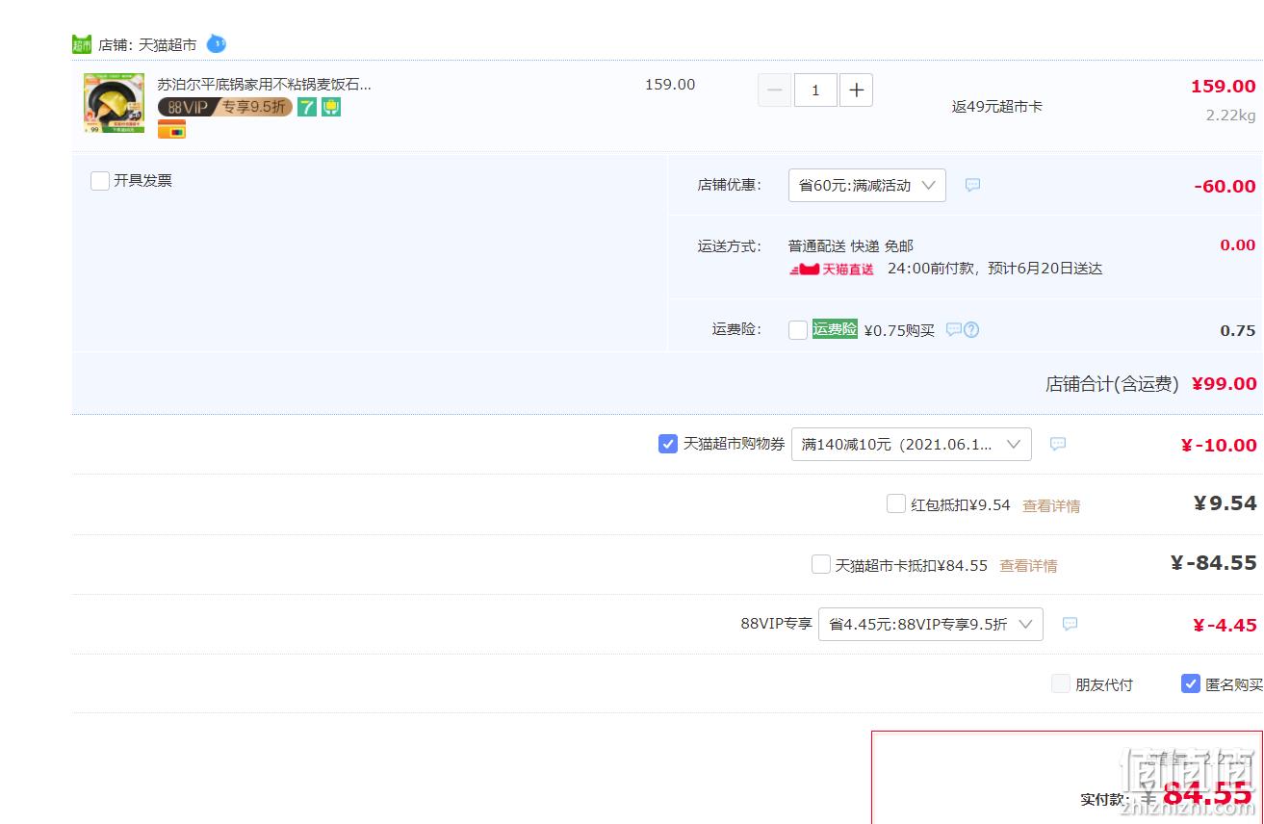
Task: Click the green shield guarantee icon
Action: (x=331, y=107)
